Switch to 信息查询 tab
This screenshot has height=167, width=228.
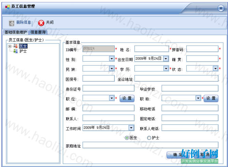pos(38,32)
